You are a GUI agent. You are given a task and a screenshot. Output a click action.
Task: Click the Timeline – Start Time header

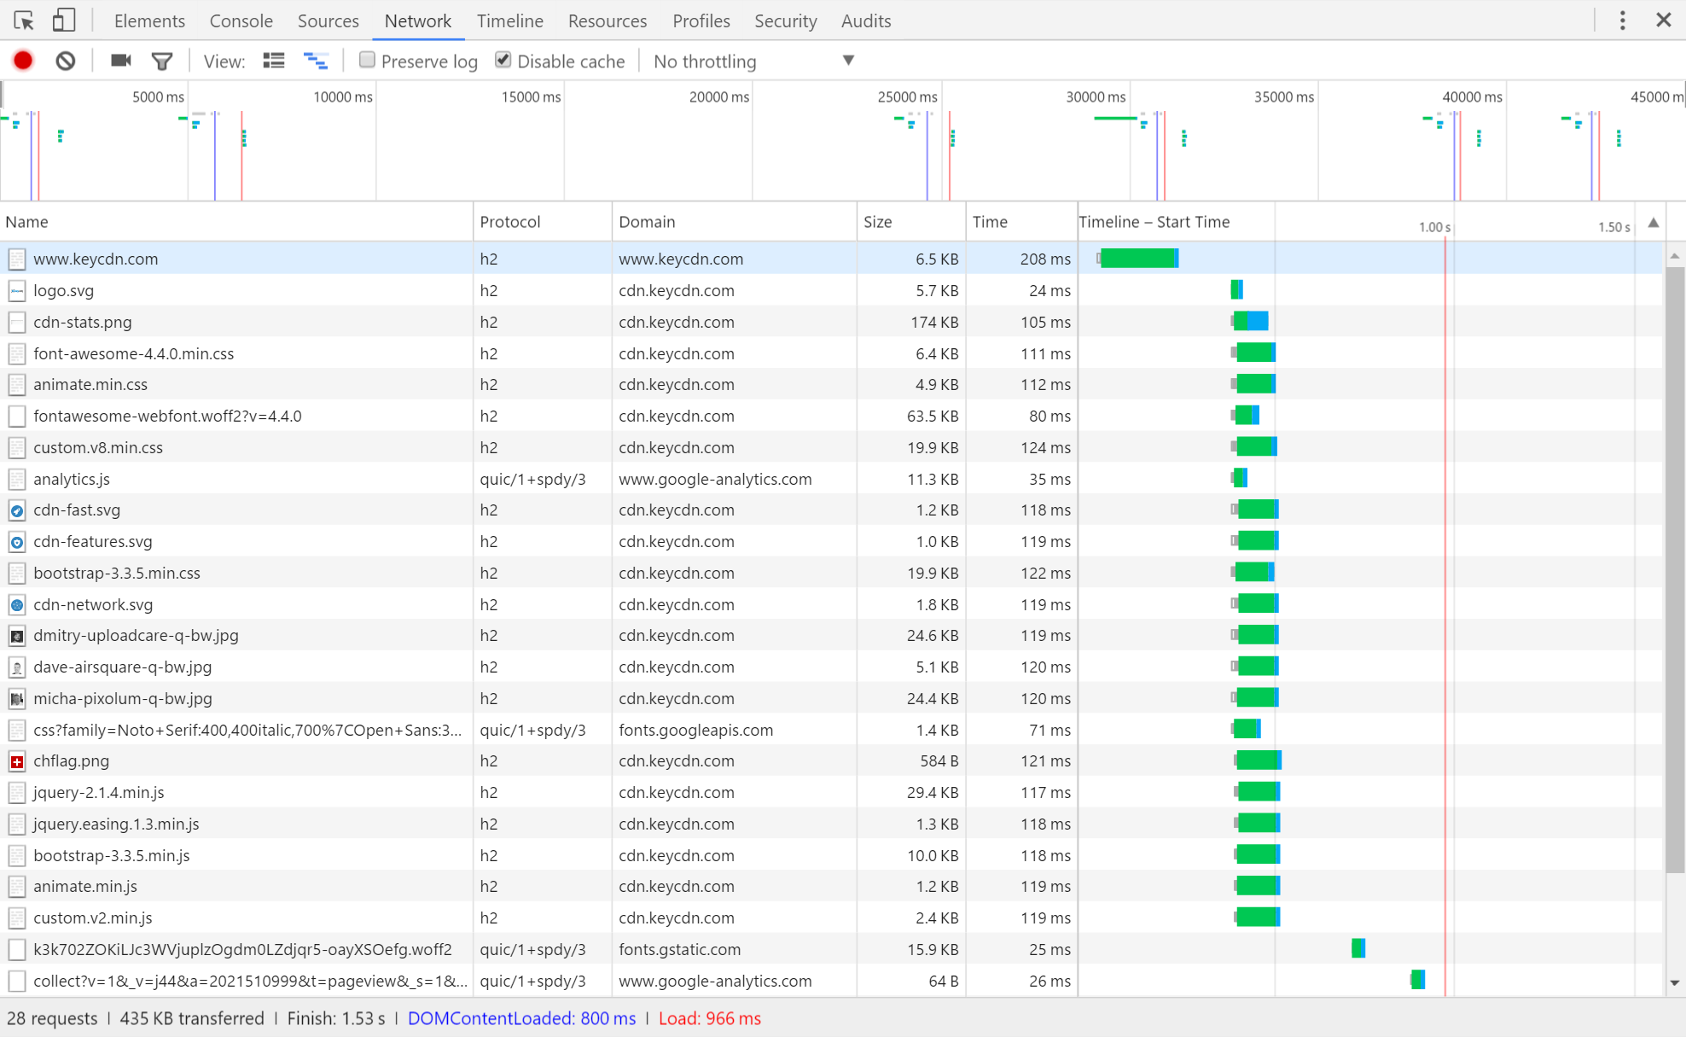tap(1154, 222)
